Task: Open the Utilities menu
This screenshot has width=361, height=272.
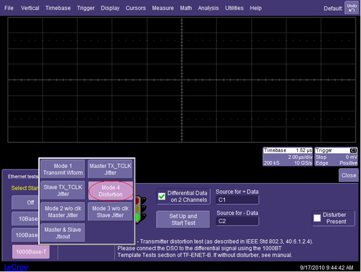Action: (234, 8)
